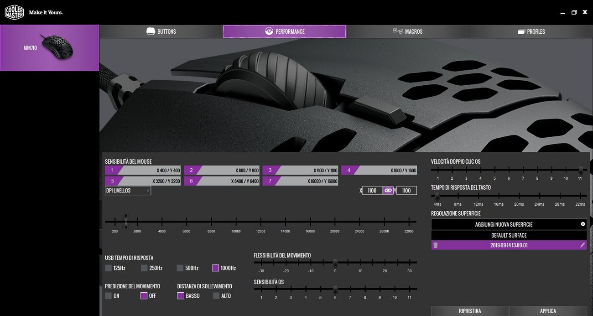Set USB response rate to 250Hz
The width and height of the screenshot is (593, 316).
click(144, 268)
